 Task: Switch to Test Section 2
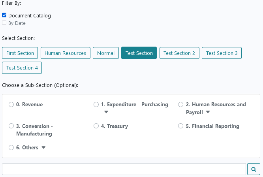click(179, 53)
